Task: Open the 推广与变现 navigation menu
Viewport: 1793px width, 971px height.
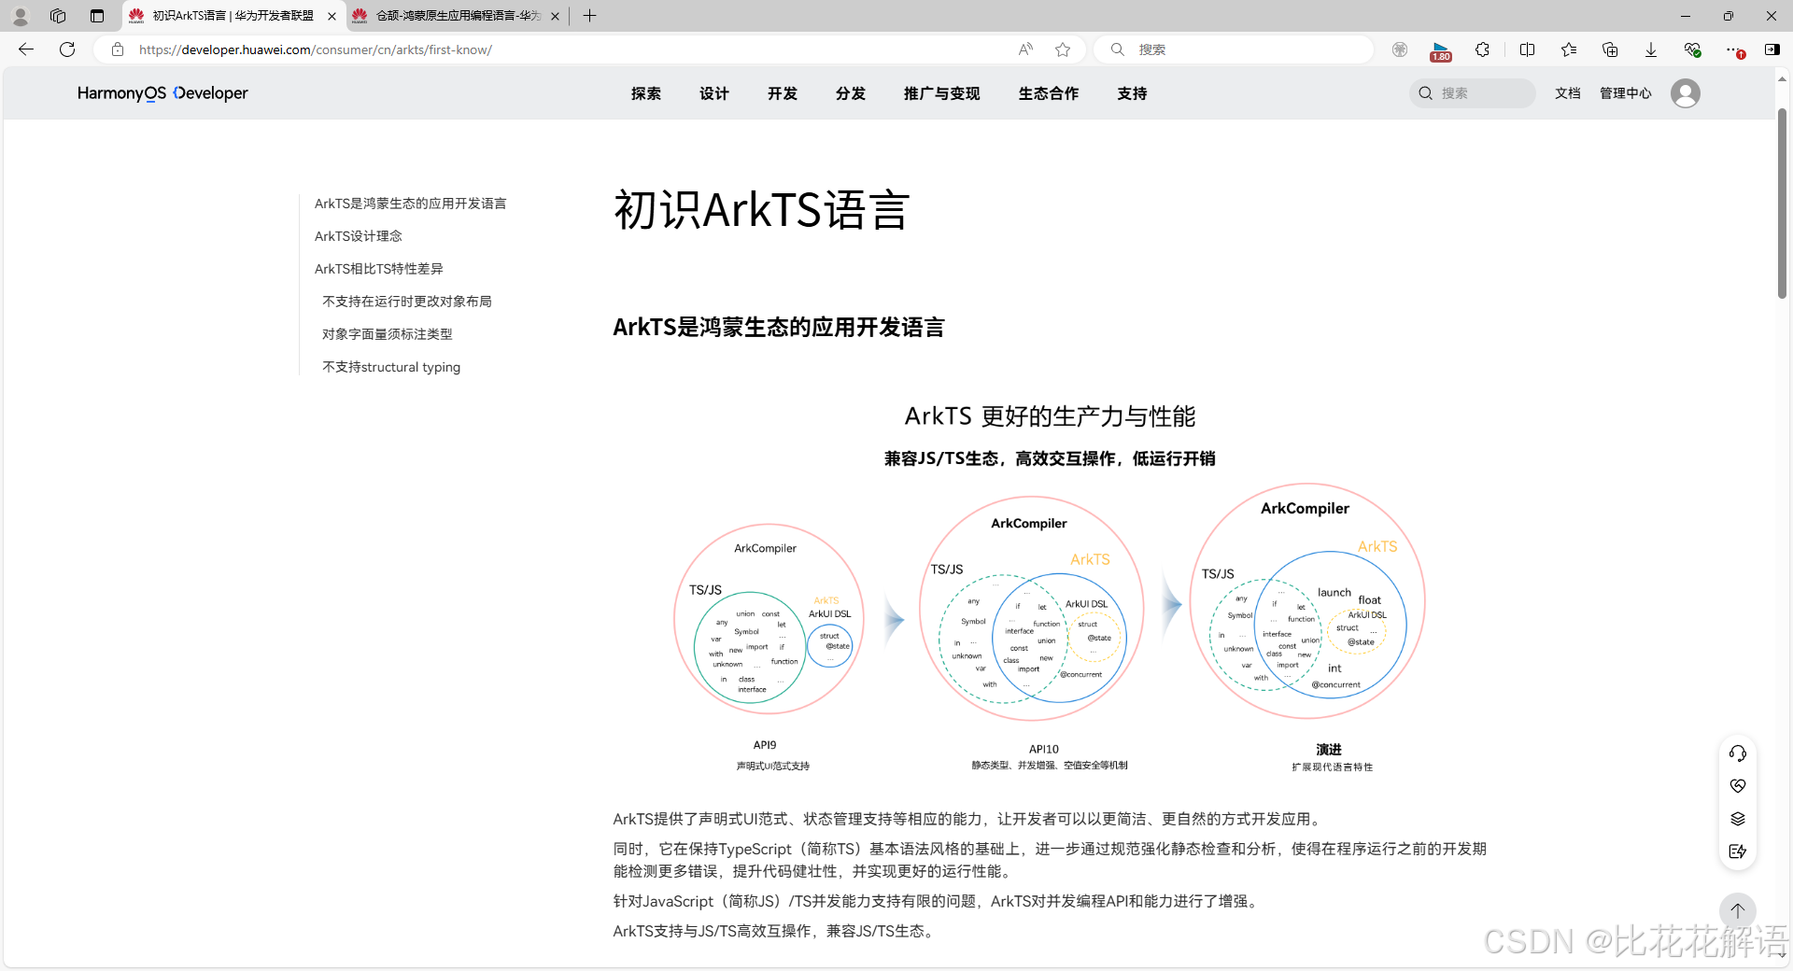Action: [x=942, y=93]
